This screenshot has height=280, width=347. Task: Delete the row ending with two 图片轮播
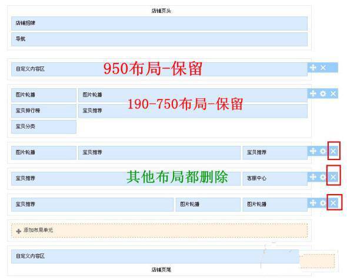pyautogui.click(x=333, y=203)
